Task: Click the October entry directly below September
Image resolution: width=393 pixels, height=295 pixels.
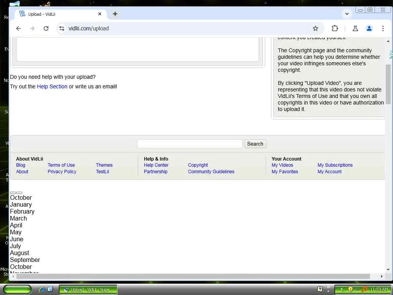Action: pyautogui.click(x=21, y=267)
